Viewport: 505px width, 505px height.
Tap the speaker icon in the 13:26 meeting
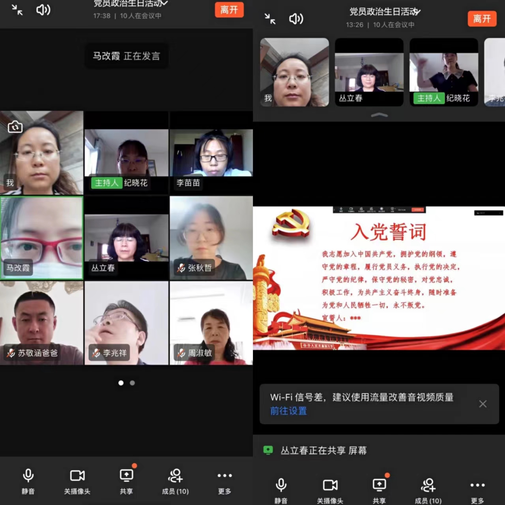tap(296, 19)
